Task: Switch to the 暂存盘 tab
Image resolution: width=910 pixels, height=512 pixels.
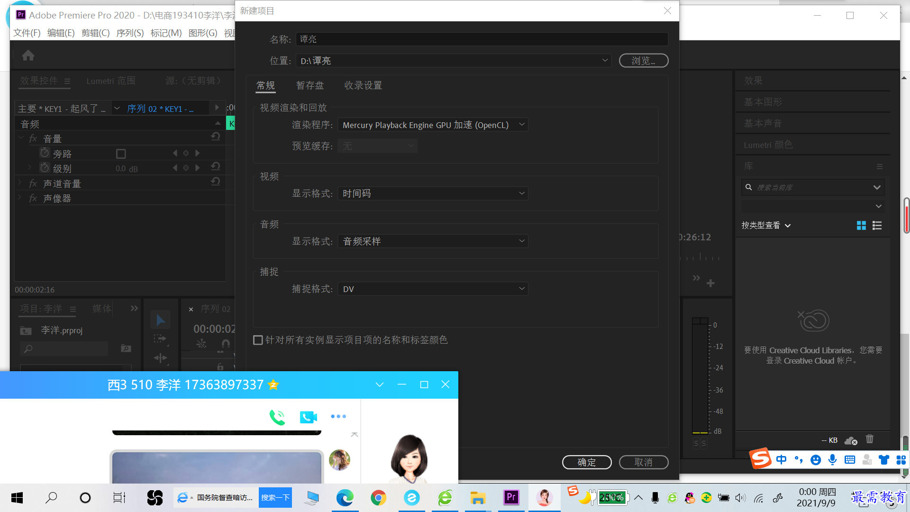Action: [x=310, y=85]
